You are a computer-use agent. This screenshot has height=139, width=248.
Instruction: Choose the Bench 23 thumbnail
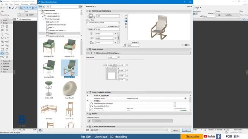(49, 110)
